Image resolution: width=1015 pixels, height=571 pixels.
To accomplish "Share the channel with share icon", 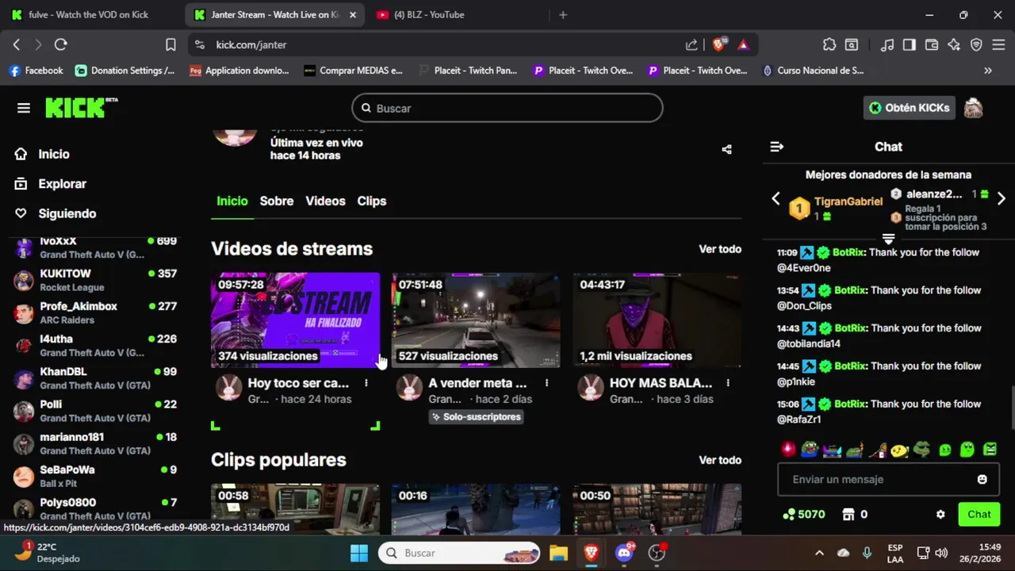I will pos(726,149).
